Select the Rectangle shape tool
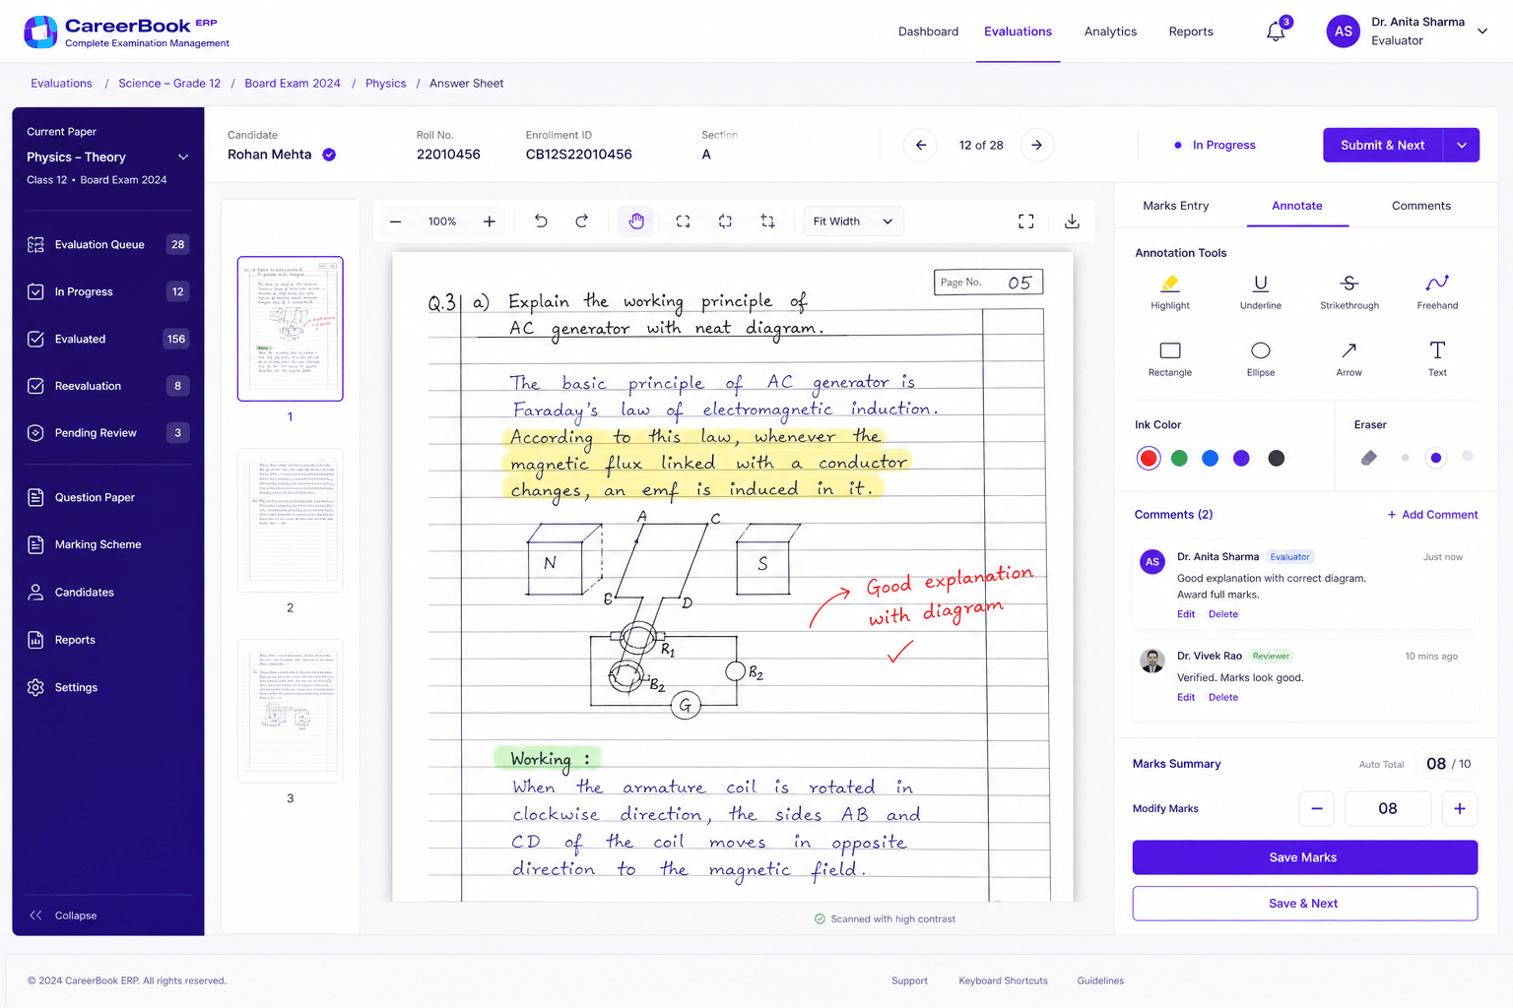The width and height of the screenshot is (1513, 1008). (x=1170, y=359)
